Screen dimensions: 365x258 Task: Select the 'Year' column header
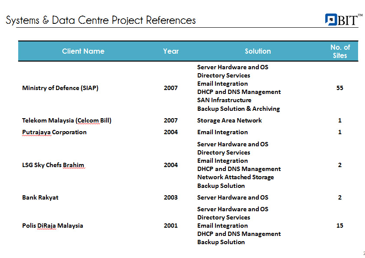click(171, 51)
